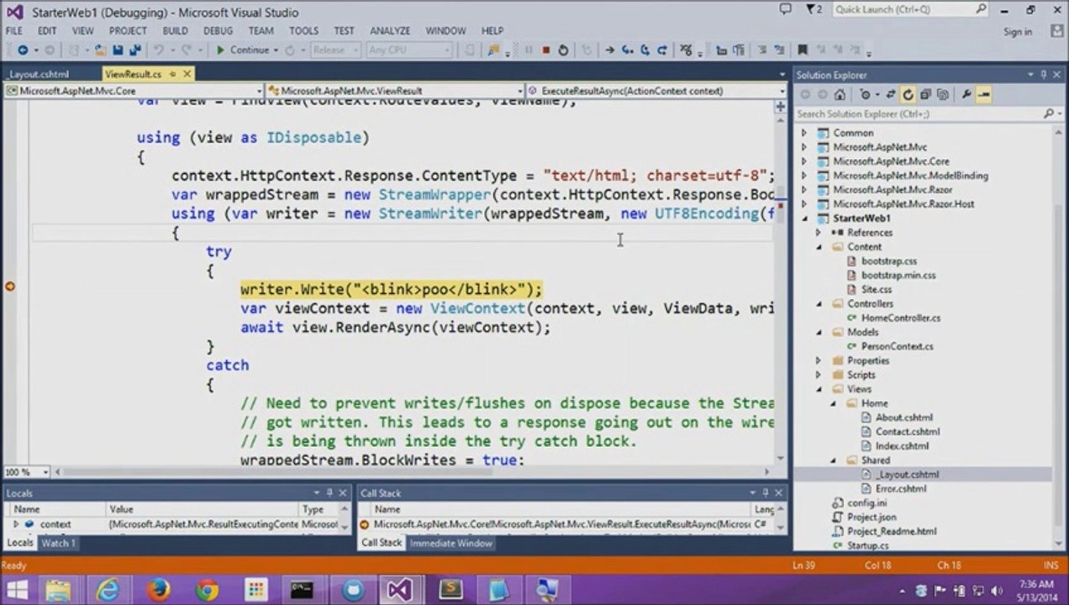Collapse the Controllers folder
The height and width of the screenshot is (605, 1069).
(818, 304)
